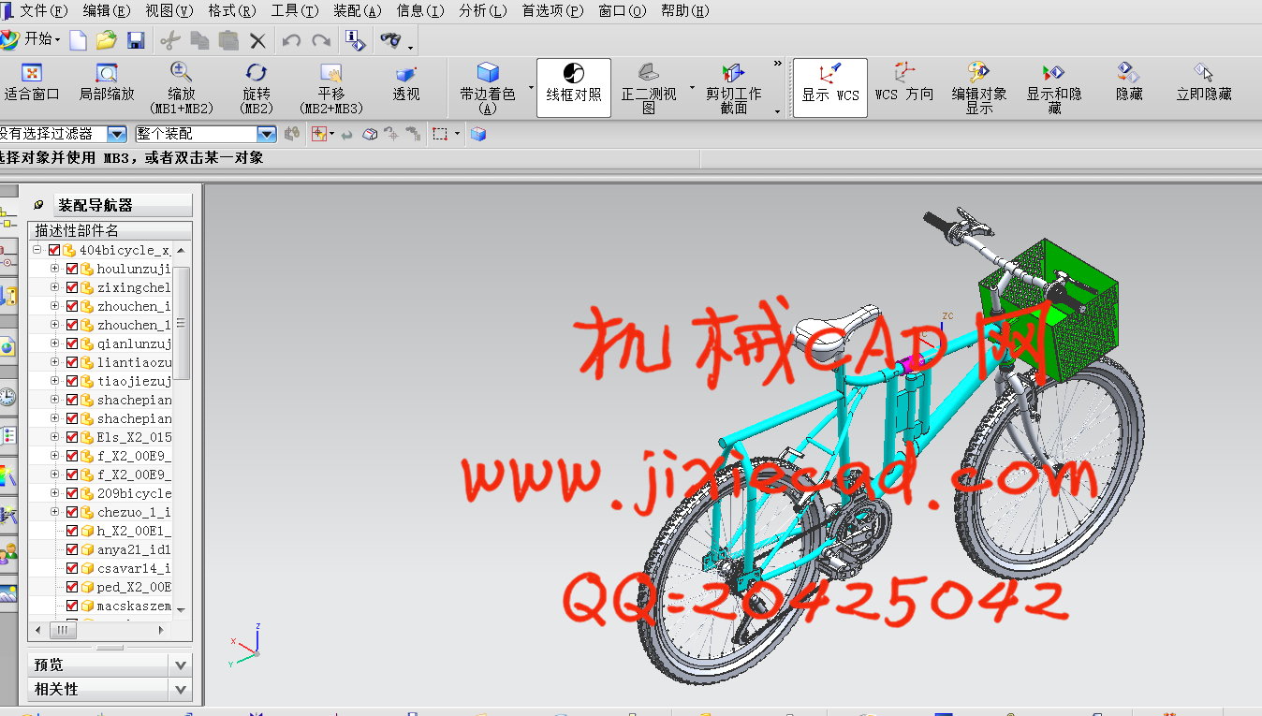Click the navigator horizontal scrollbar thumb

click(63, 631)
